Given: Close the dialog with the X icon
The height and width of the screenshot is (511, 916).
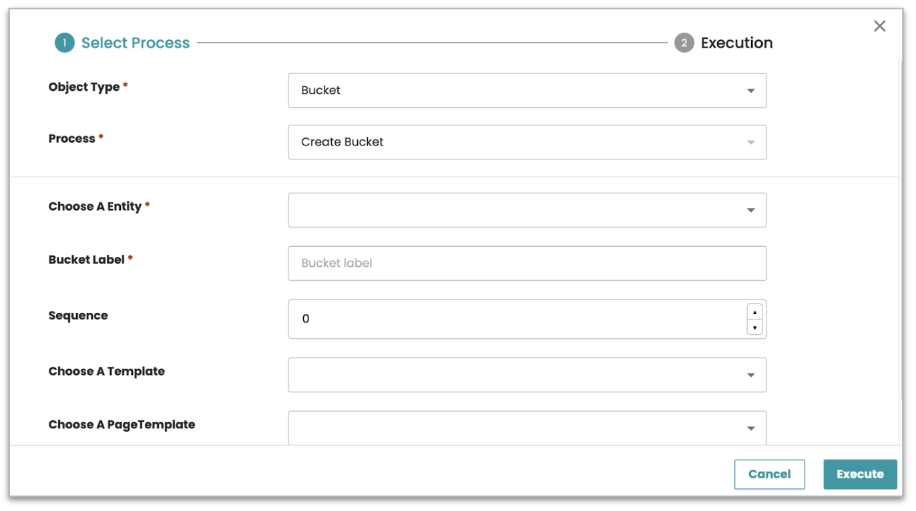Looking at the screenshot, I should coord(879,26).
